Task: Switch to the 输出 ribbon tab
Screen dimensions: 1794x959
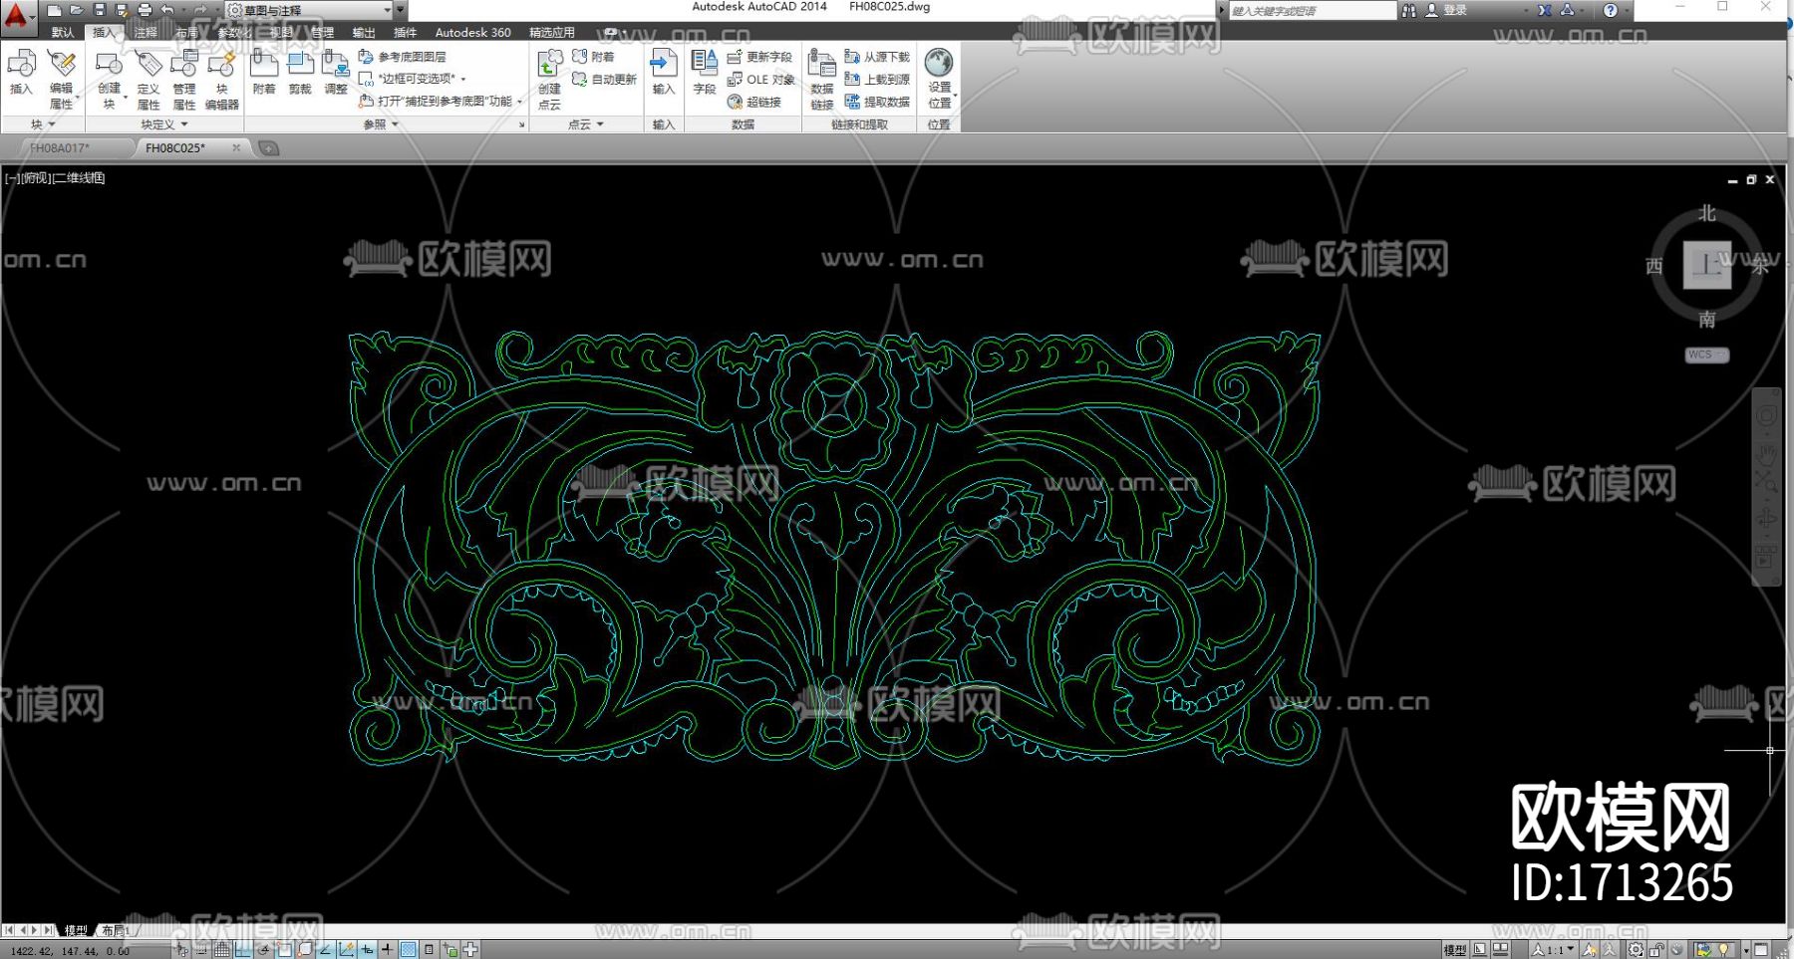Action: [364, 33]
